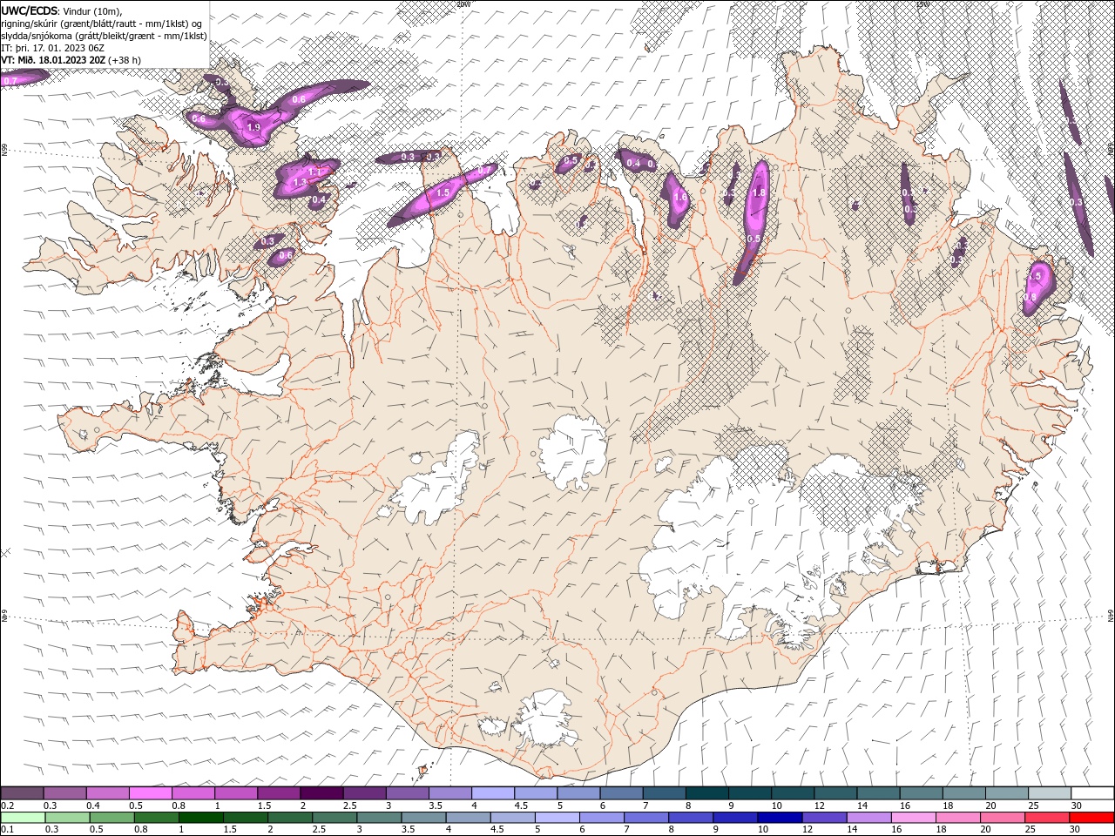Pick the lavender upper scale swatch labeled 4
Viewport: 1115px width, 836px height.
pos(493,793)
